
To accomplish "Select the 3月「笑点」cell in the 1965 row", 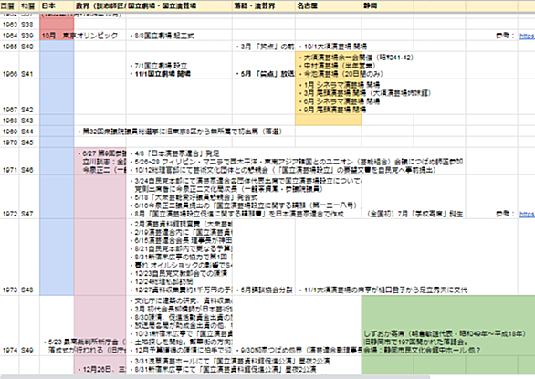I will pyautogui.click(x=264, y=47).
